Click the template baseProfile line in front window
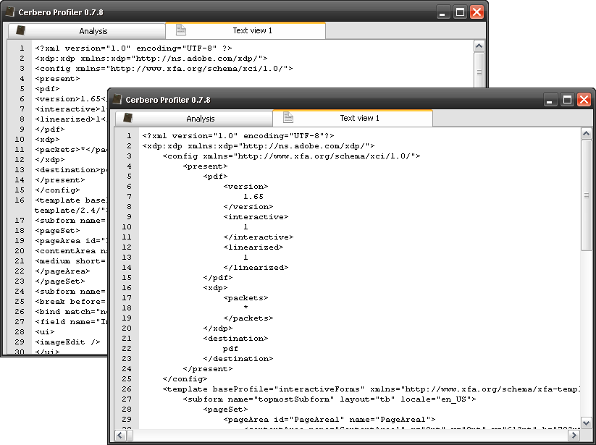This screenshot has height=445, width=596. tap(371, 389)
